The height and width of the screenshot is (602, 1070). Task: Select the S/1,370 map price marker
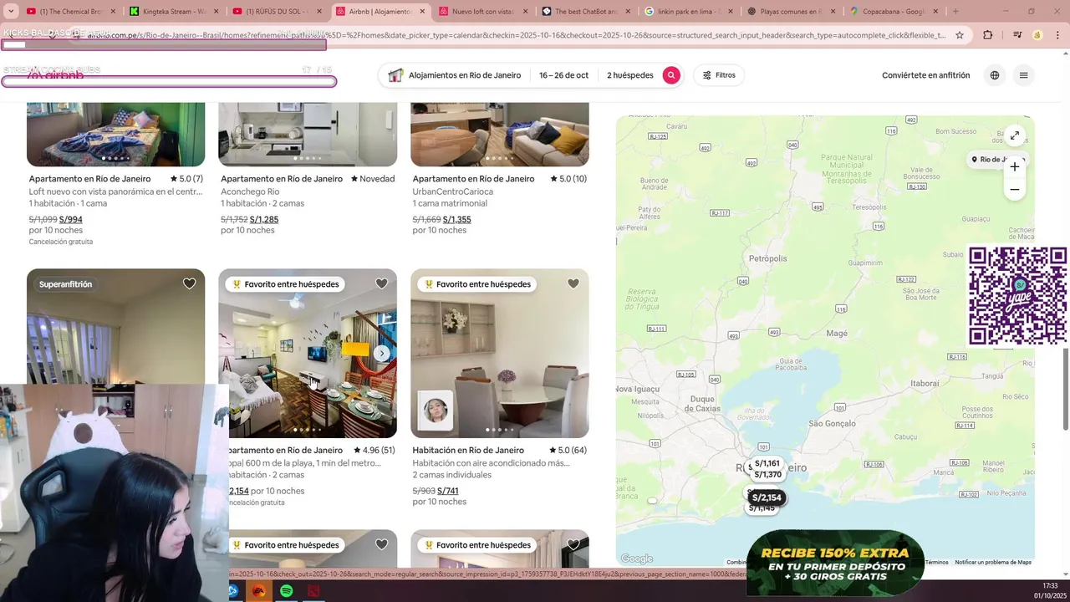(x=767, y=475)
